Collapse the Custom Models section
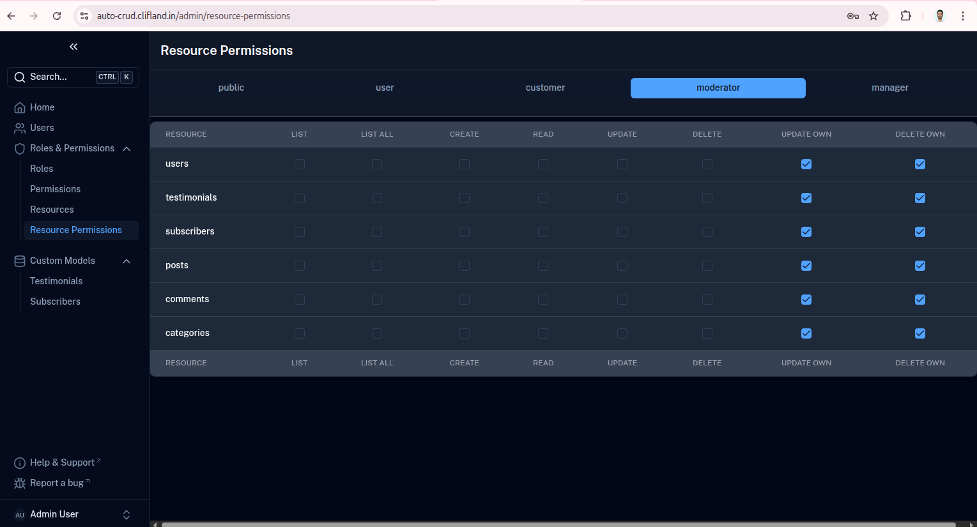 [x=127, y=261]
